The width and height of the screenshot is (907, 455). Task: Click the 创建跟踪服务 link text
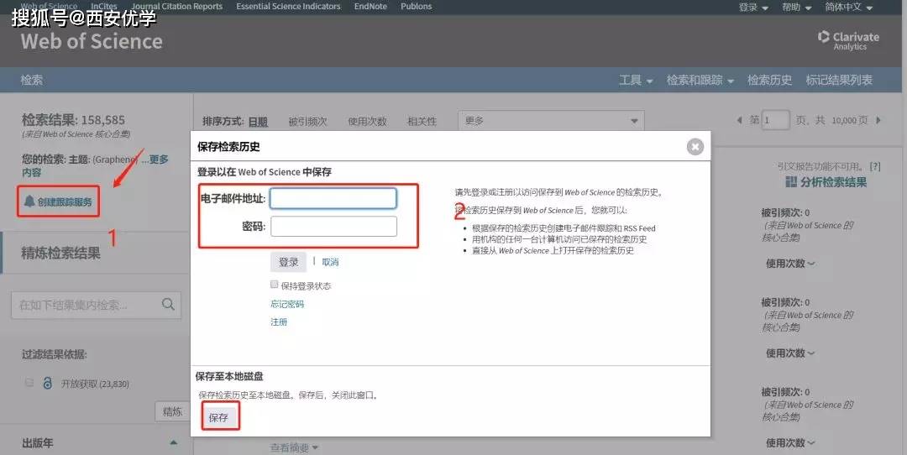click(65, 201)
